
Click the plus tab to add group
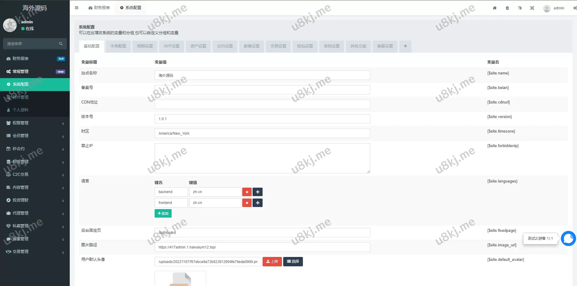tap(405, 46)
